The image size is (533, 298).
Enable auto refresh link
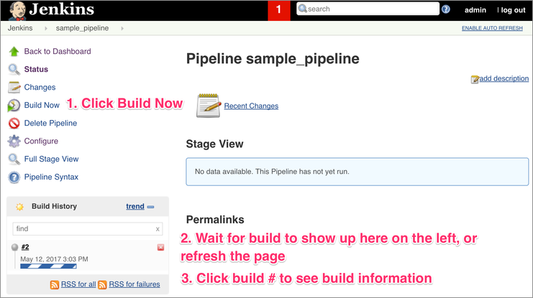(492, 28)
